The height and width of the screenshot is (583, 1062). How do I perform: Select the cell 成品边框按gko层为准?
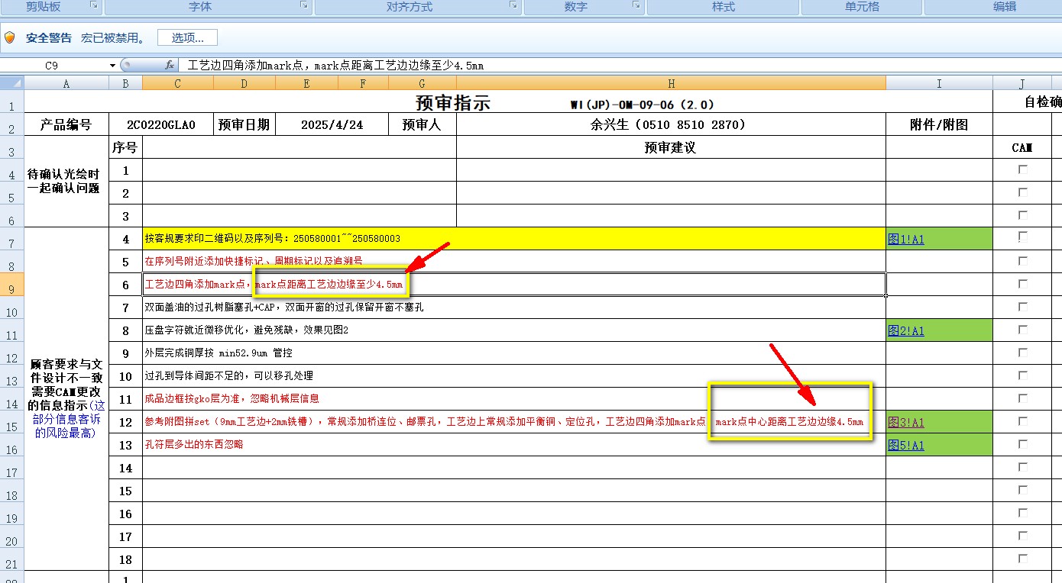(x=514, y=399)
